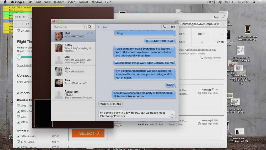
Task: Start a video call with Matt
Action: pos(173,27)
